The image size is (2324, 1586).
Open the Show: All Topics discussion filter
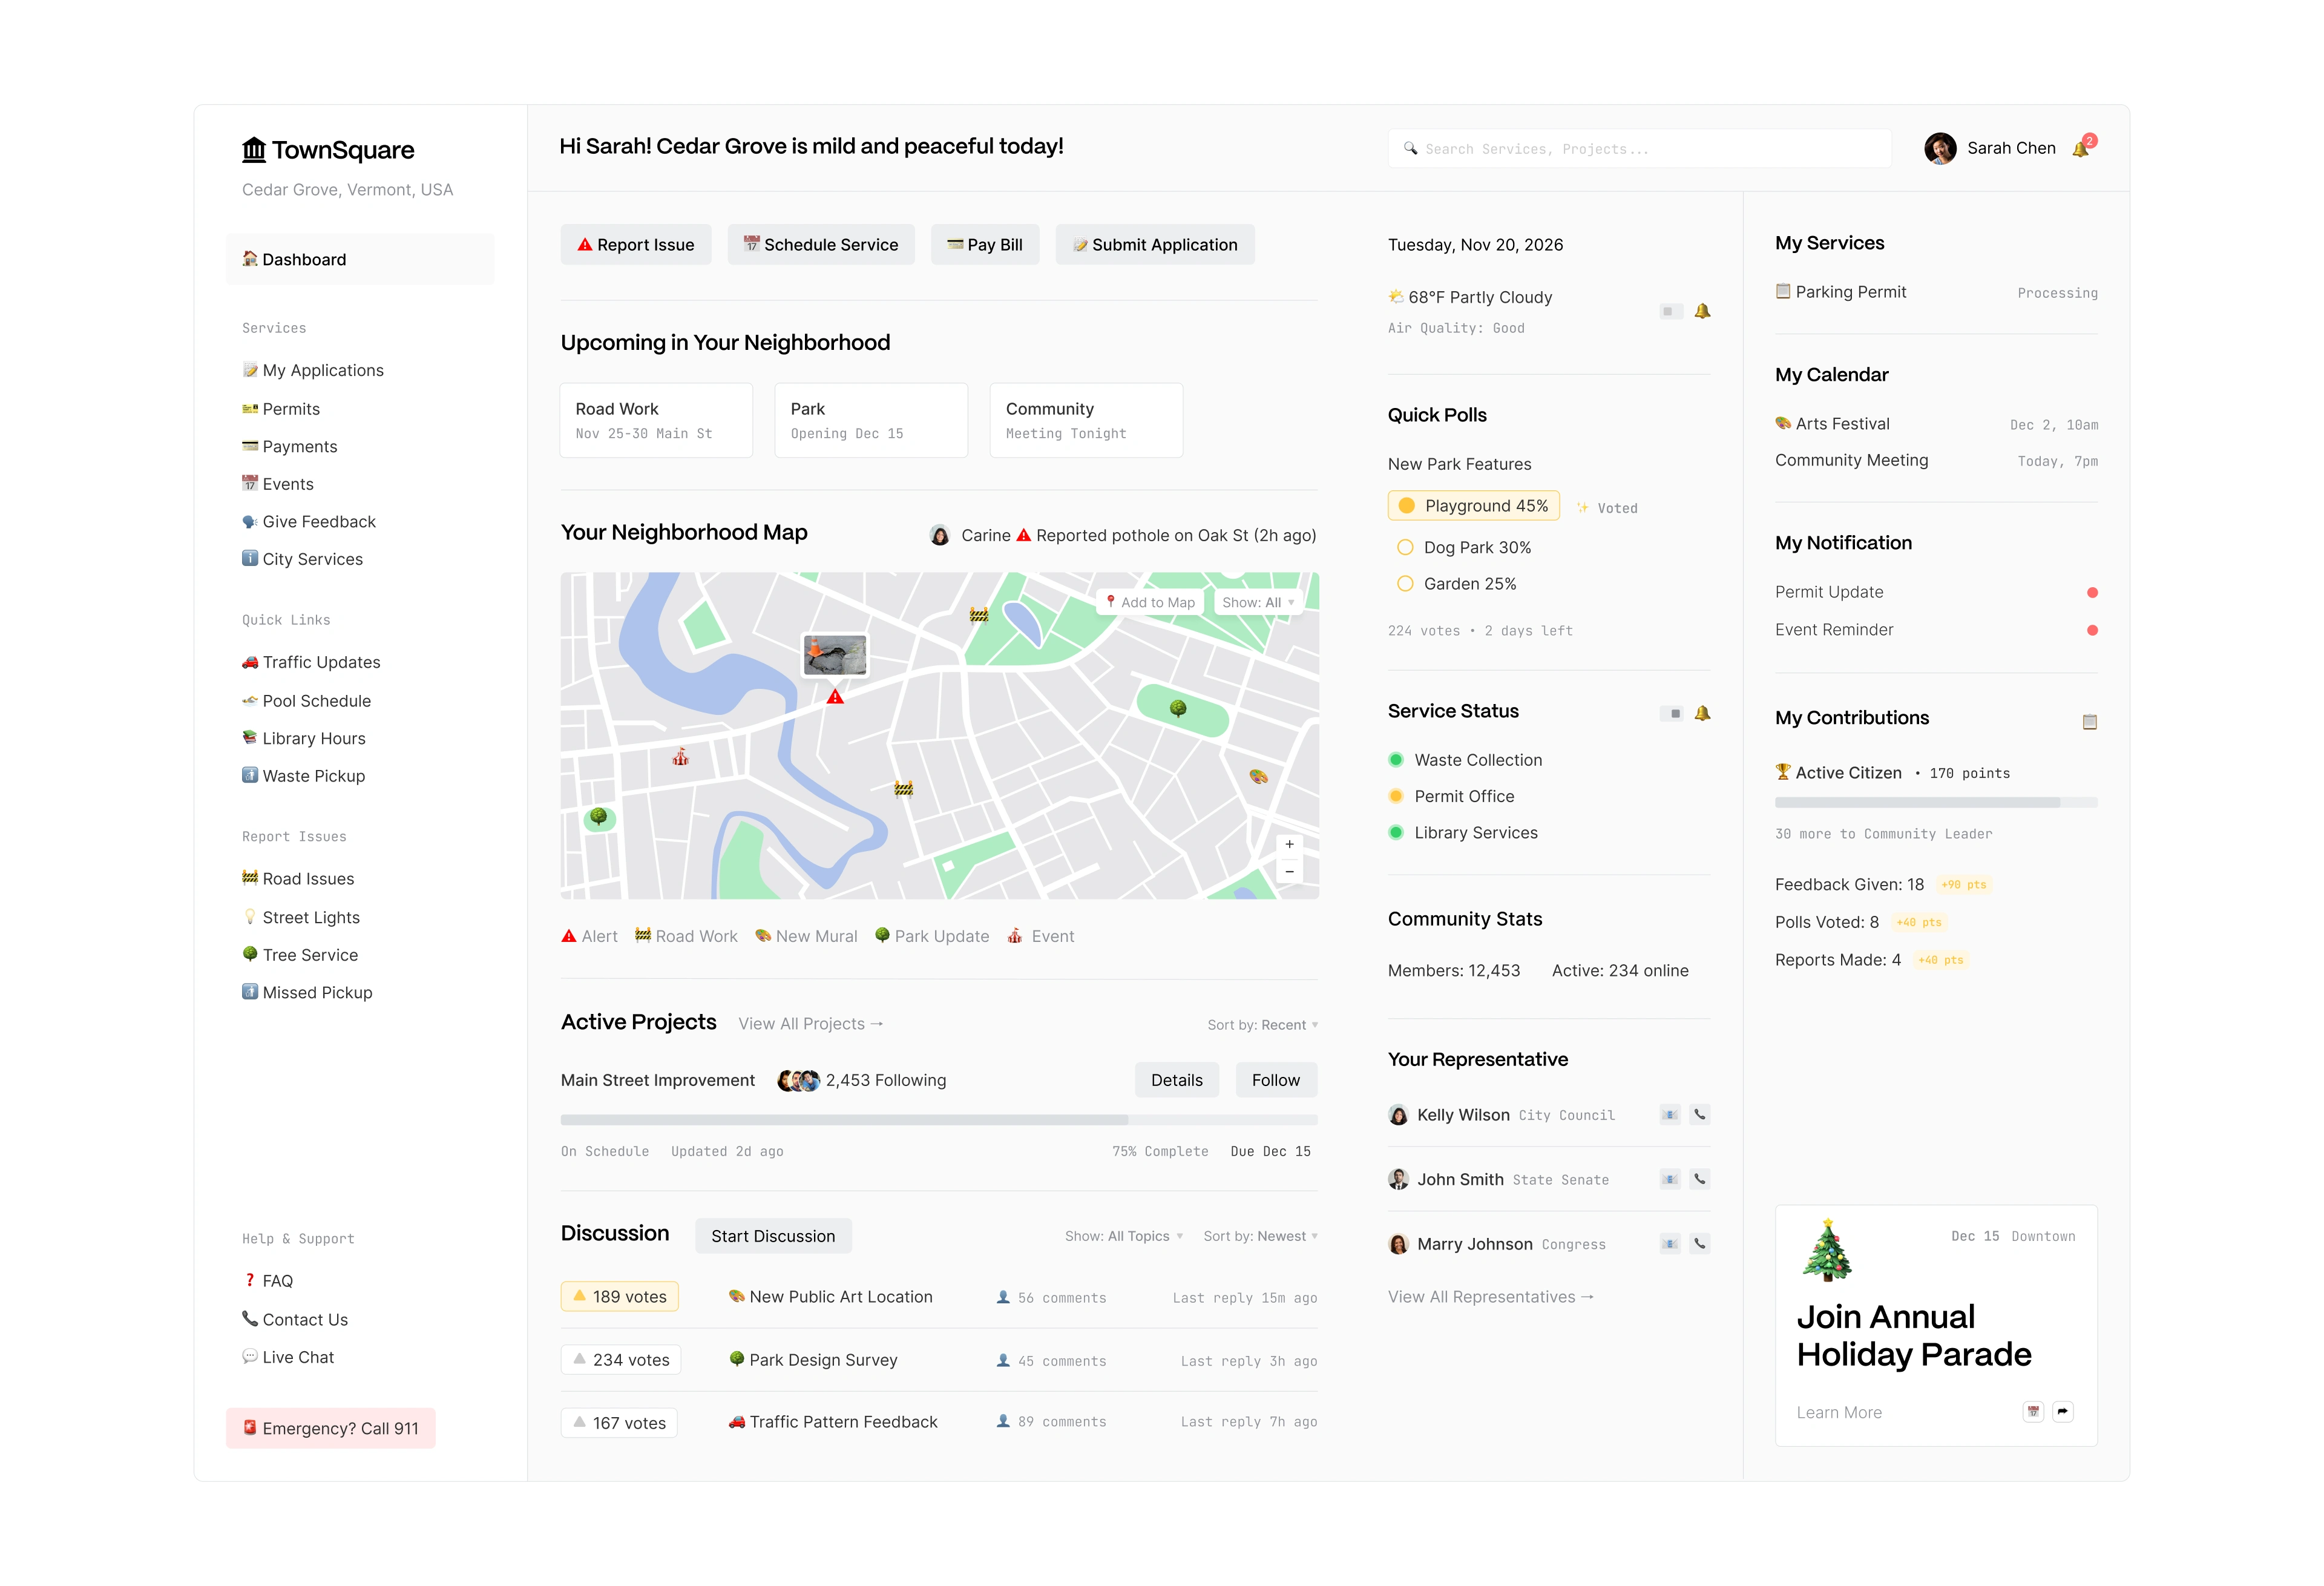1123,1236
